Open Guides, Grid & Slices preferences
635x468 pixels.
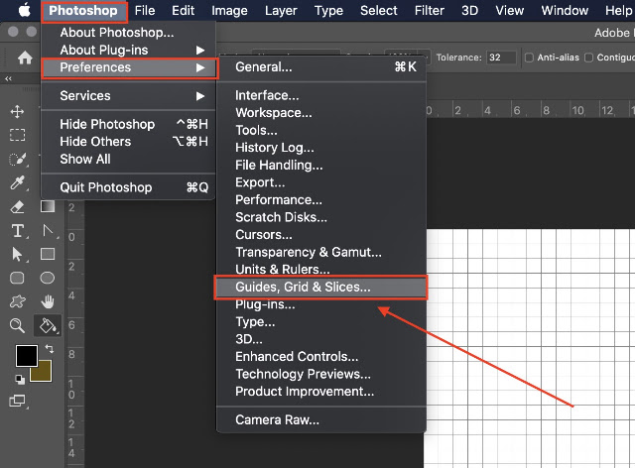(320, 287)
